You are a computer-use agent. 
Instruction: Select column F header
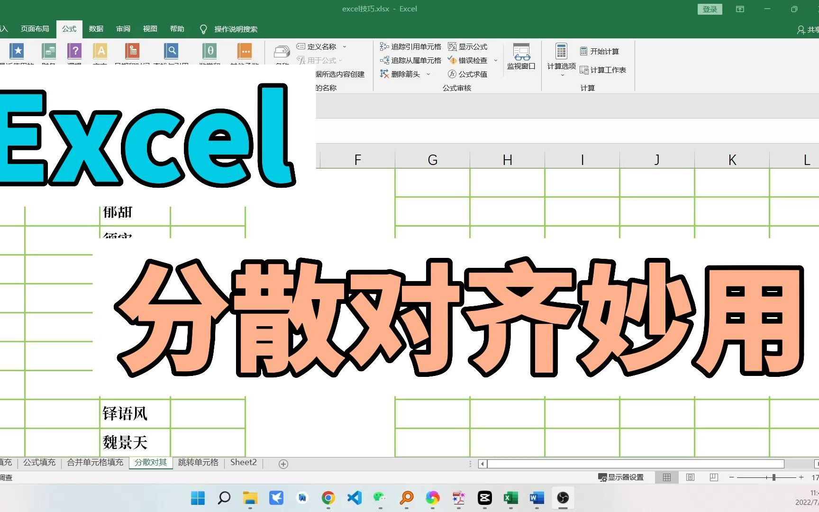pyautogui.click(x=358, y=160)
